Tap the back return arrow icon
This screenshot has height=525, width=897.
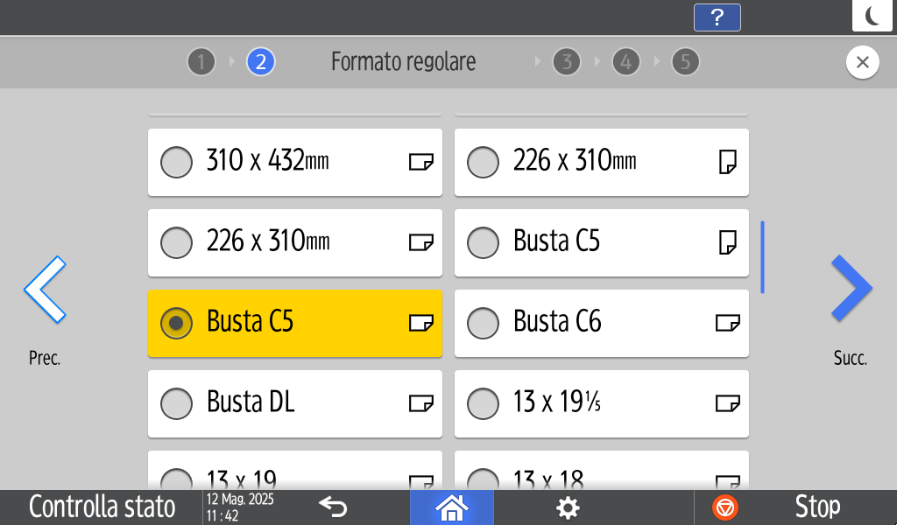pos(333,507)
